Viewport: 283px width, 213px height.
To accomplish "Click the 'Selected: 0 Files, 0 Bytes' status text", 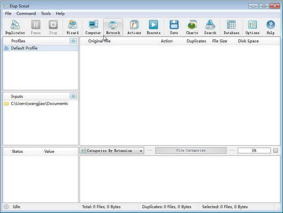I will [225, 207].
